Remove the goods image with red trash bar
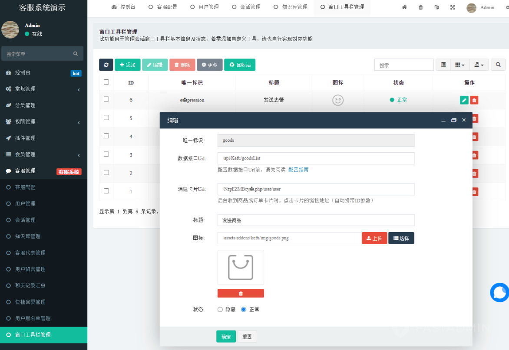 point(241,293)
